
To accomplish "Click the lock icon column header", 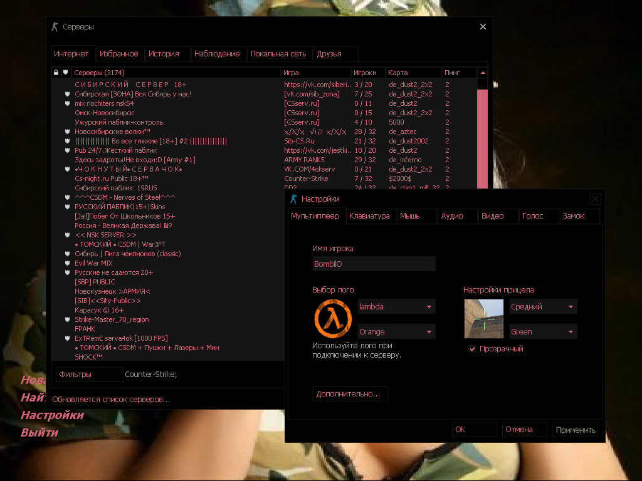I will pyautogui.click(x=56, y=73).
